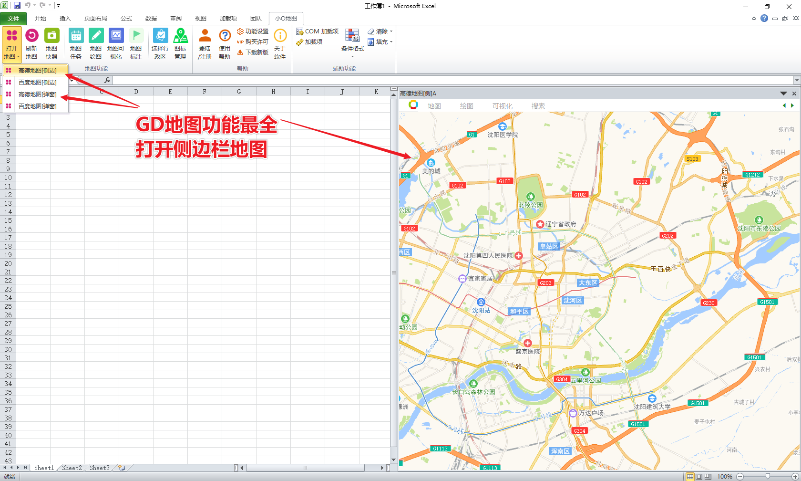Viewport: 801px width, 481px height.
Task: Open COM 加载项 dialog
Action: (x=317, y=31)
